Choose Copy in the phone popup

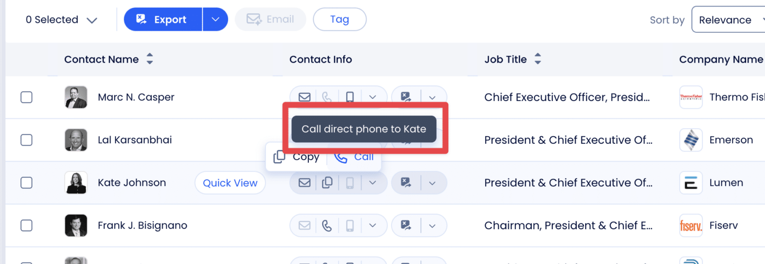[x=297, y=157]
